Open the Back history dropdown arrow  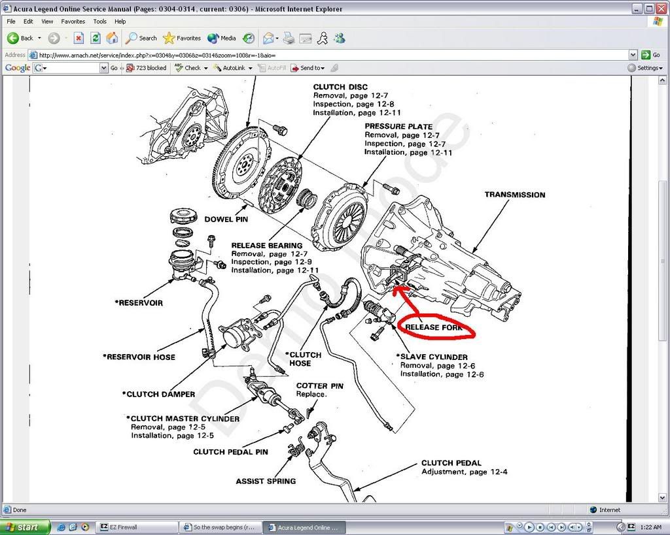pyautogui.click(x=40, y=39)
